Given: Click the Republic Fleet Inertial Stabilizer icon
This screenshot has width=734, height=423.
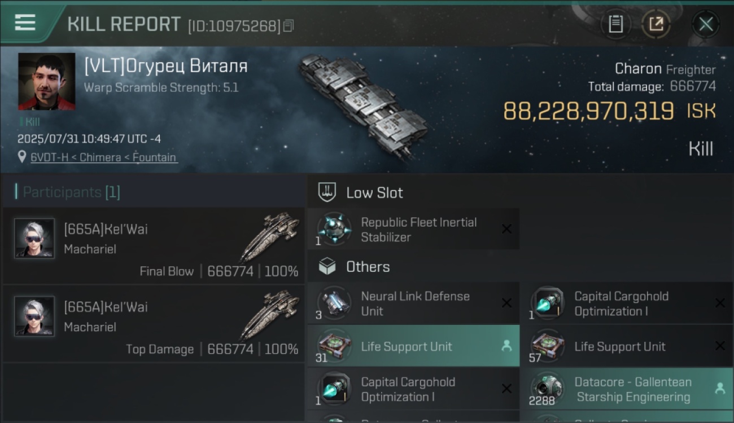Looking at the screenshot, I should click(x=334, y=229).
